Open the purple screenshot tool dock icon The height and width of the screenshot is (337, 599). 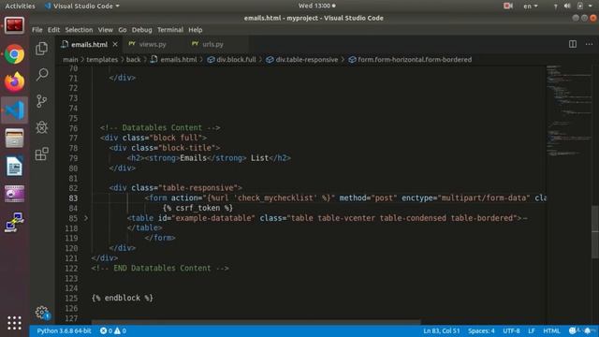point(15,194)
